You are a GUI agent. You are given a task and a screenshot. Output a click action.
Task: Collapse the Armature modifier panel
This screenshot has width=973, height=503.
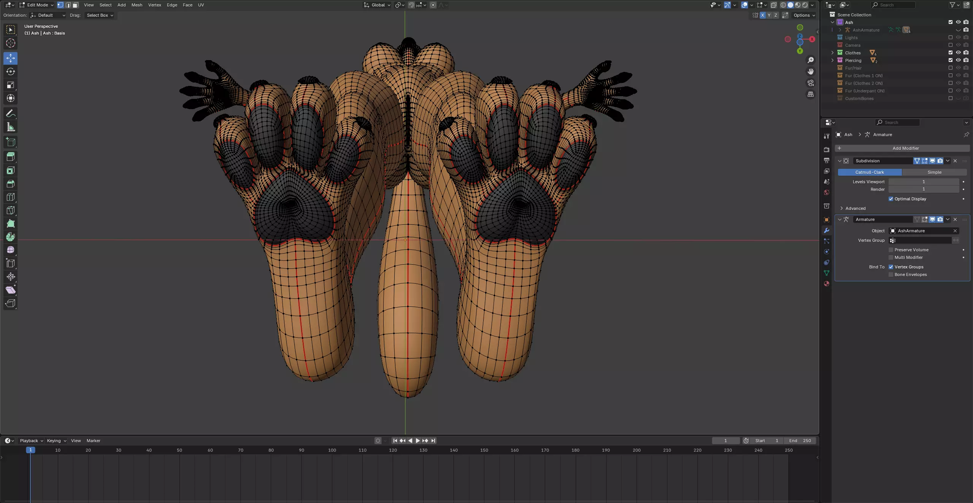[840, 219]
